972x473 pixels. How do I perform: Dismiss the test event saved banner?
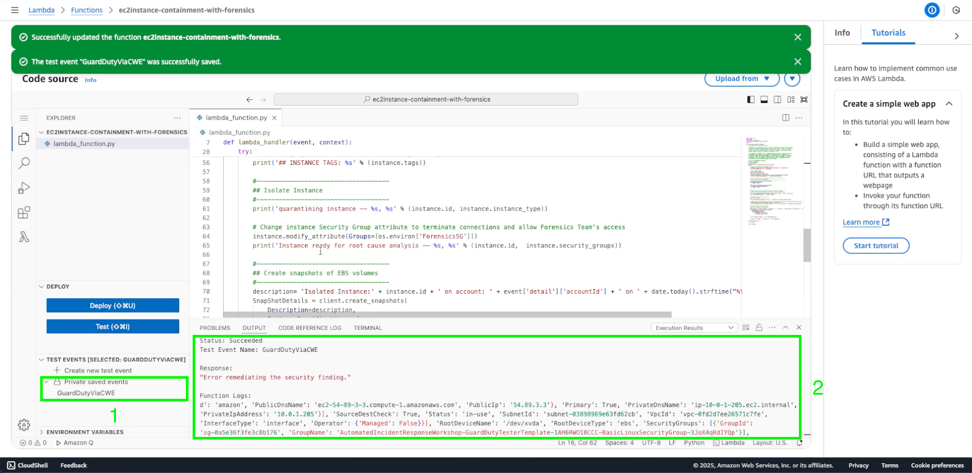tap(797, 62)
